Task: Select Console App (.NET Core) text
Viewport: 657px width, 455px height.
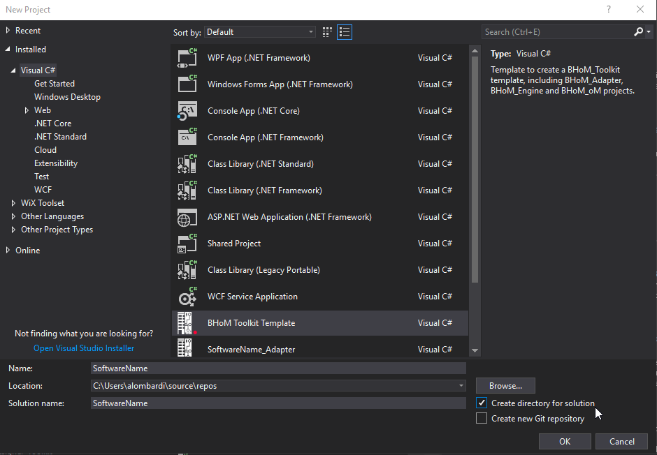Action: coord(254,111)
